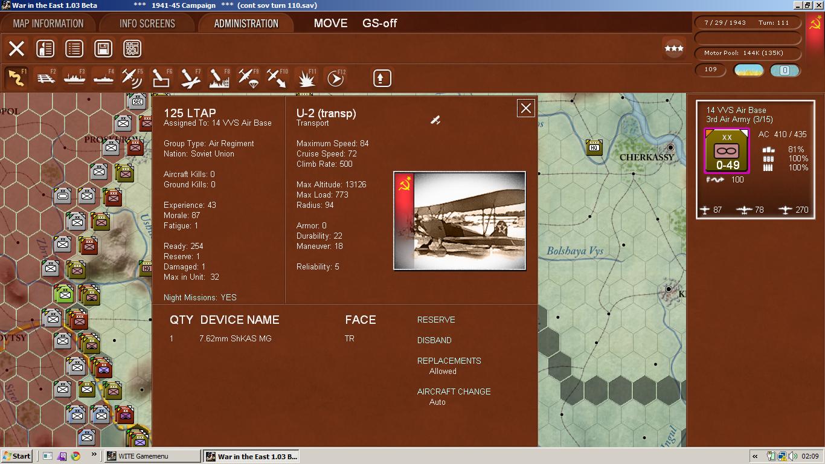Select the F7 bomb airfield mode icon
825x464 pixels.
[x=190, y=78]
